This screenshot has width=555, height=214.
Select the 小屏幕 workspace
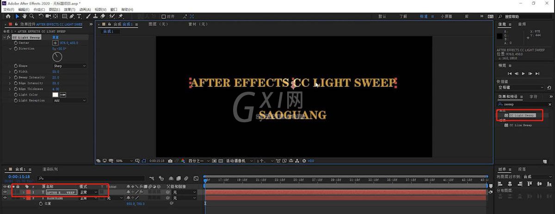pyautogui.click(x=445, y=16)
